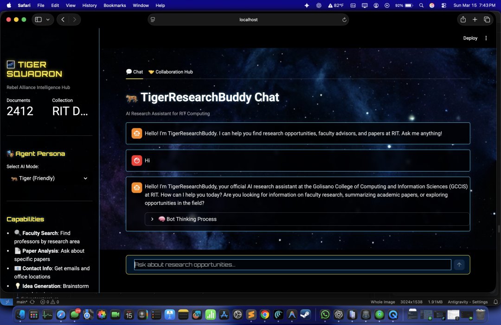Open Google Chrome from the dock

264,315
